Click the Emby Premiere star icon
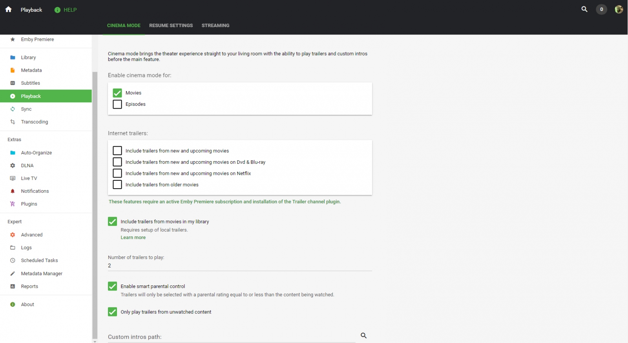 (x=13, y=40)
